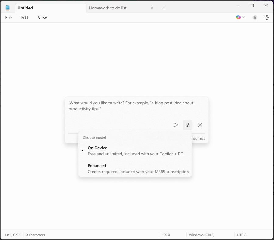Viewport: 274px width, 240px height.
Task: Send the prompt with the arrow icon
Action: point(176,125)
